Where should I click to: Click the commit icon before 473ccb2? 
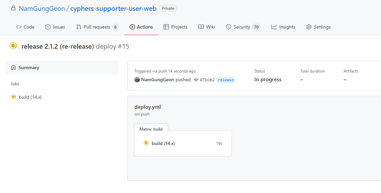point(196,80)
